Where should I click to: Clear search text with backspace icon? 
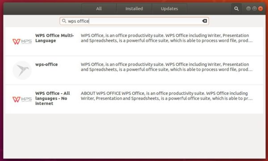205,21
